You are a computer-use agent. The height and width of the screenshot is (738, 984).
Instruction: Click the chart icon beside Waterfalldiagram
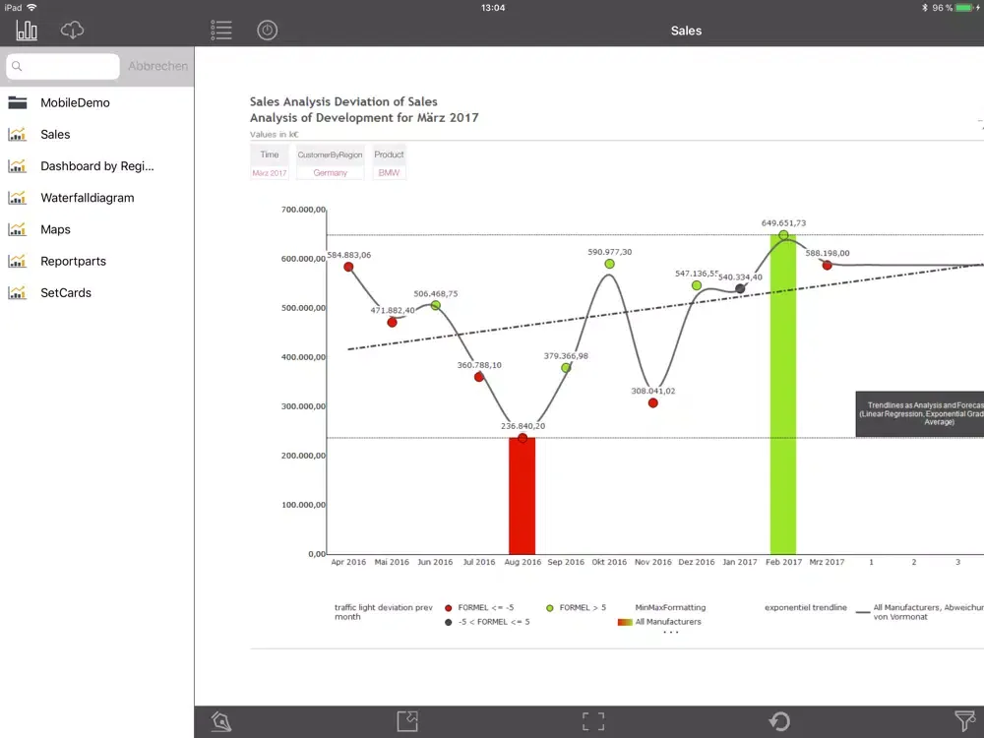18,198
